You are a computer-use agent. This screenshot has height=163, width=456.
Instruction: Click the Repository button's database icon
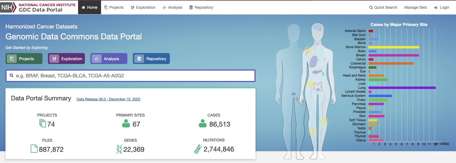click(x=139, y=59)
